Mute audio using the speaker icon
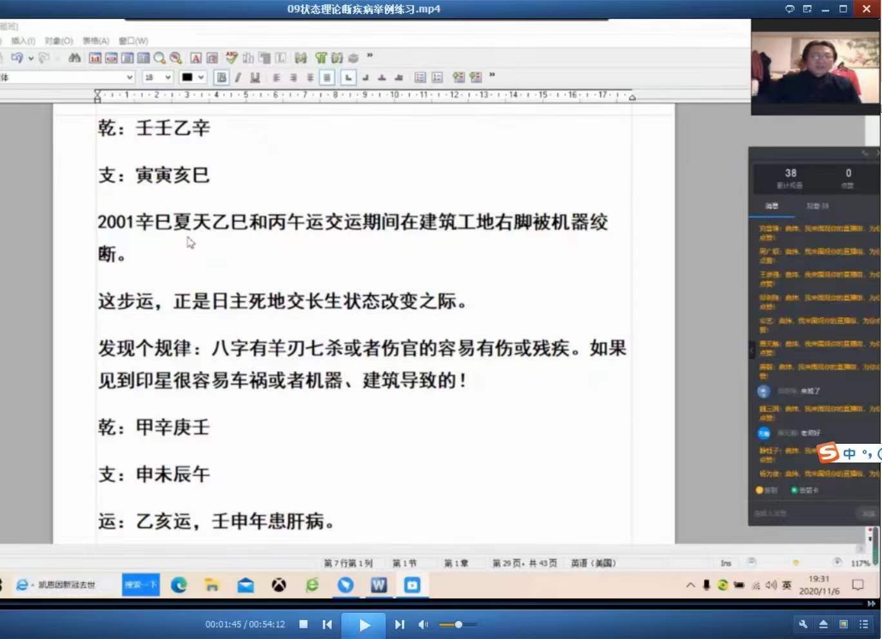The image size is (882, 639). [423, 624]
